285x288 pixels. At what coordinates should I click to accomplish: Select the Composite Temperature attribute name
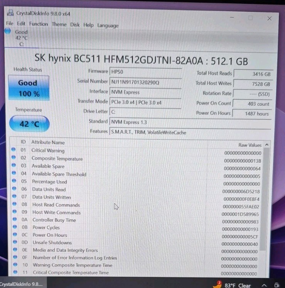click(x=57, y=158)
